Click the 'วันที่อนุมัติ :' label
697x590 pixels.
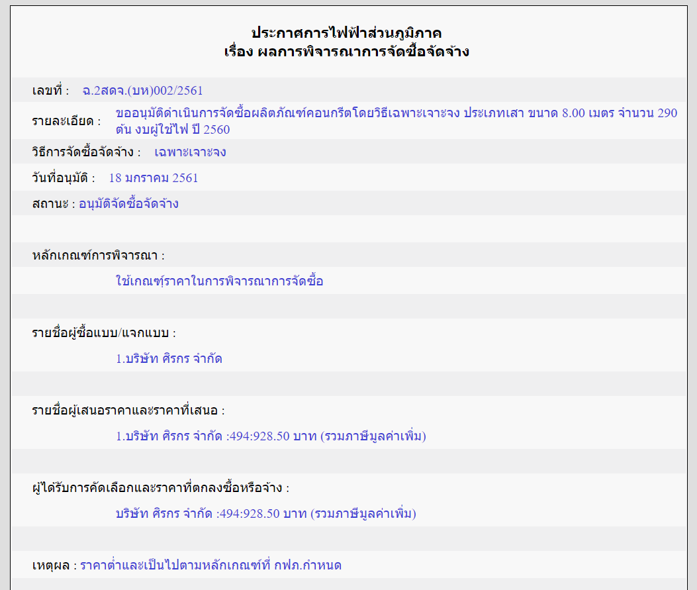pyautogui.click(x=64, y=178)
